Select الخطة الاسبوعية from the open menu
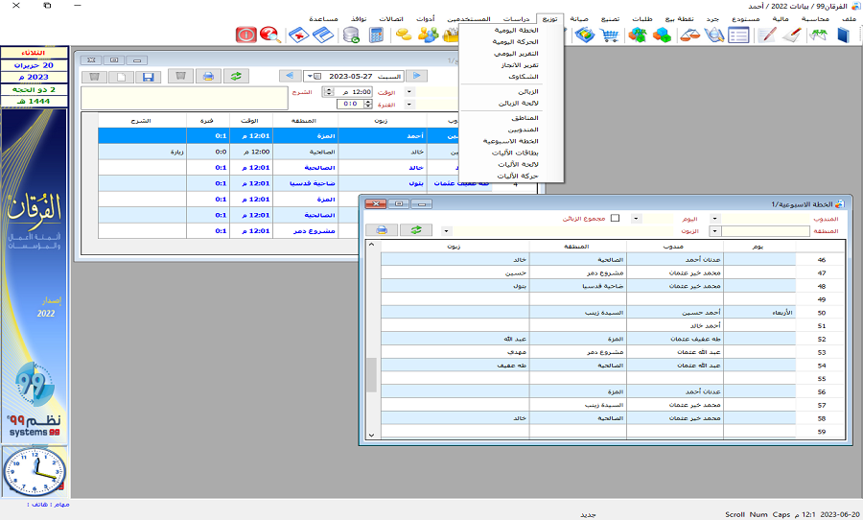 pyautogui.click(x=508, y=140)
